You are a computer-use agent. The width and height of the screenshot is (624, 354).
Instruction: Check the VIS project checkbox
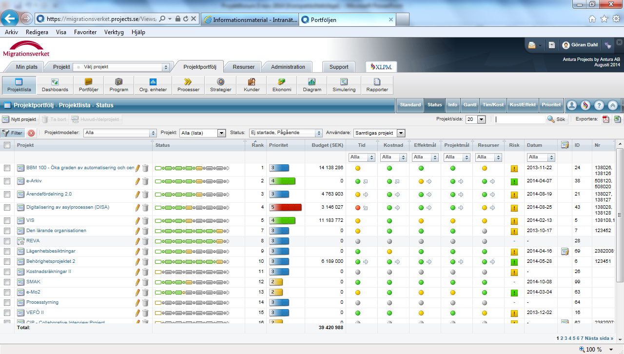click(7, 220)
